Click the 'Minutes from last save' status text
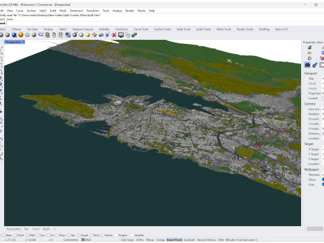324x243 pixels. [x=242, y=240]
